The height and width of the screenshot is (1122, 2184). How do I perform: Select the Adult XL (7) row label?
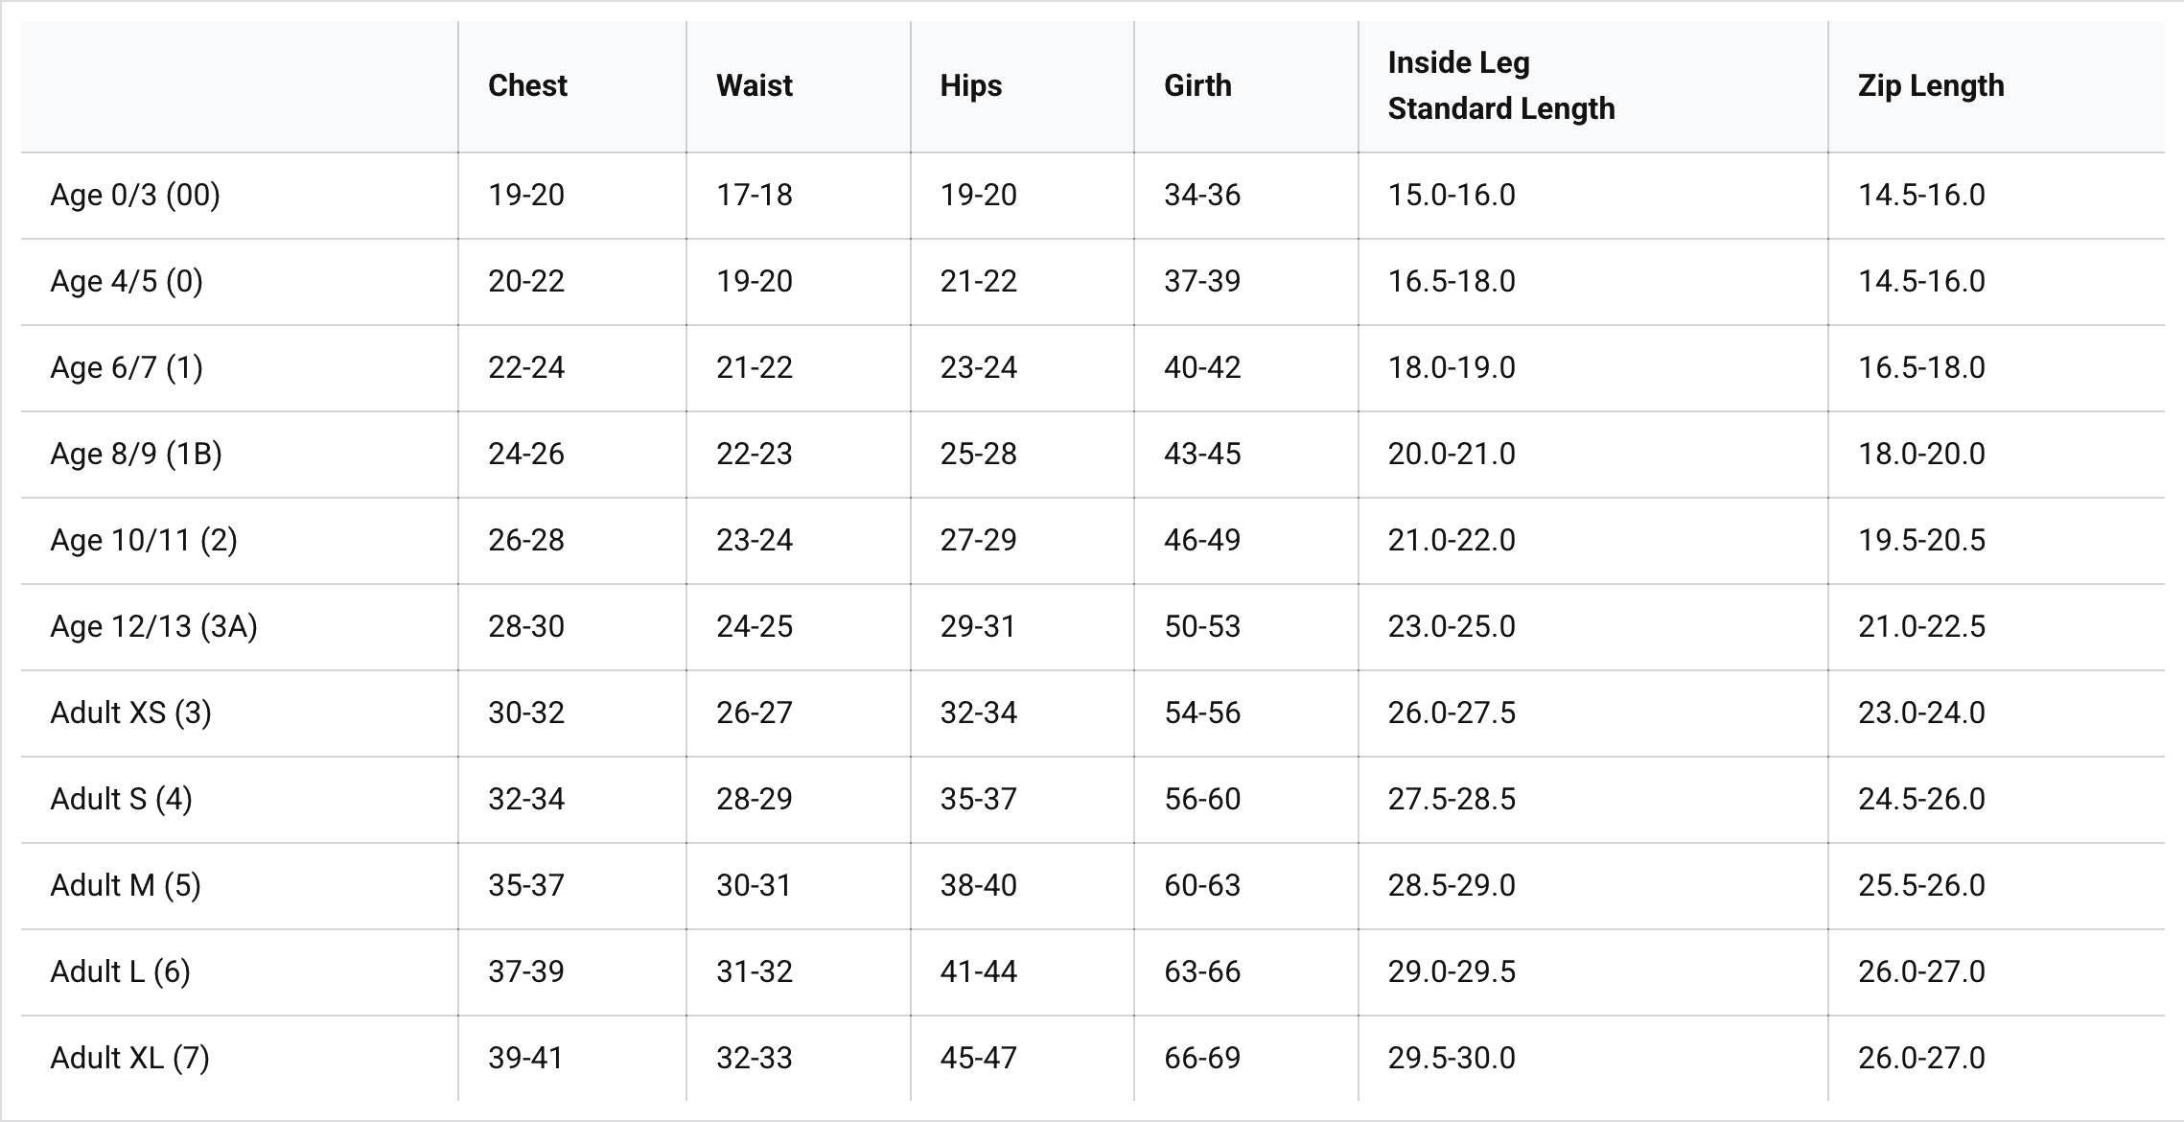point(129,1059)
